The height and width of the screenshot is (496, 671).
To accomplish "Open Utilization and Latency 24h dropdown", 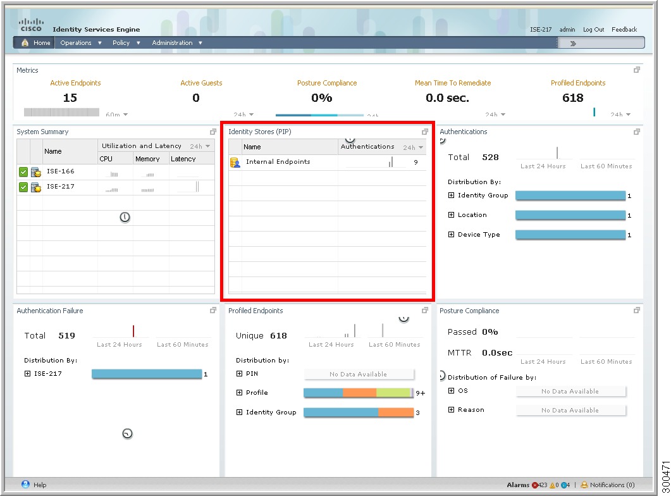I will coord(200,146).
